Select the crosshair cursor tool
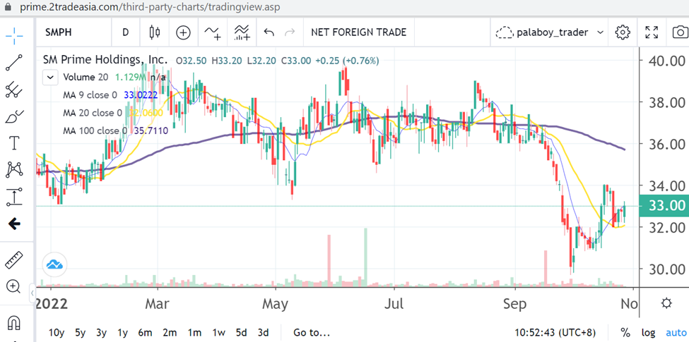 pyautogui.click(x=14, y=35)
